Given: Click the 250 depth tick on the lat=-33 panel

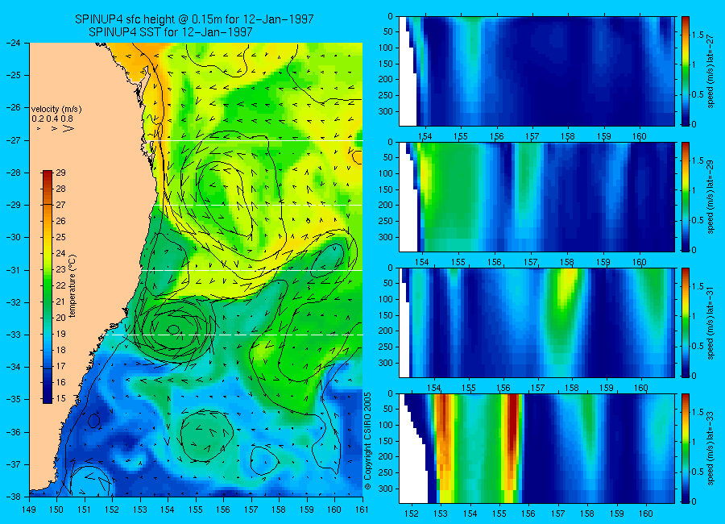Looking at the screenshot, I should (385, 472).
